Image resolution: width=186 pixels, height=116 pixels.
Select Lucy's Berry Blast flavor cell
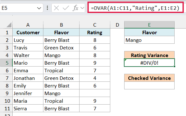coord(61,40)
